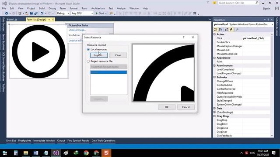The image size is (280, 157).
Task: Switch to the Form1.cs tab
Action: pos(12,20)
